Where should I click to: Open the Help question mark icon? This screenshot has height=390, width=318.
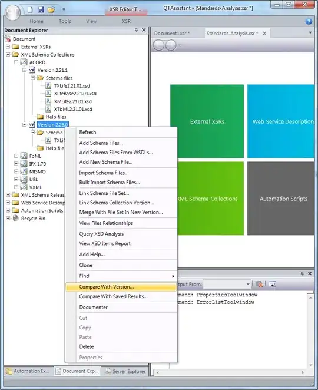coord(309,21)
